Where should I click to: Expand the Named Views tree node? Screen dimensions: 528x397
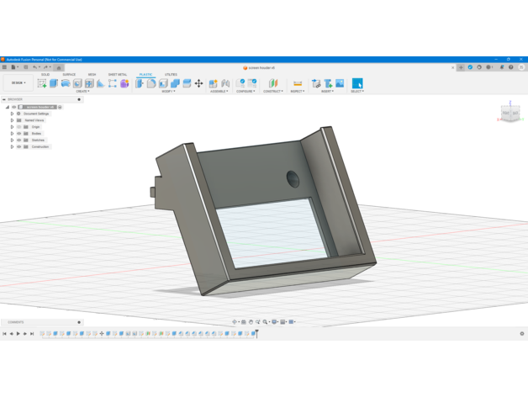coord(13,120)
